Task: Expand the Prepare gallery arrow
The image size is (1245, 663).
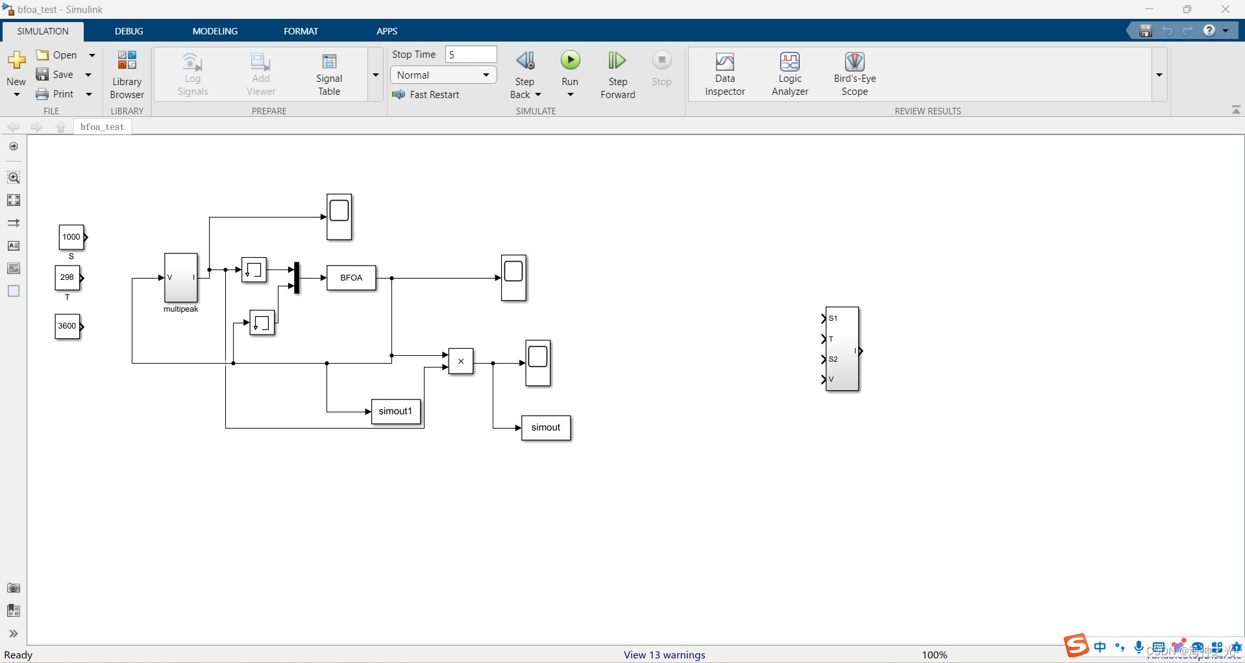Action: click(376, 75)
